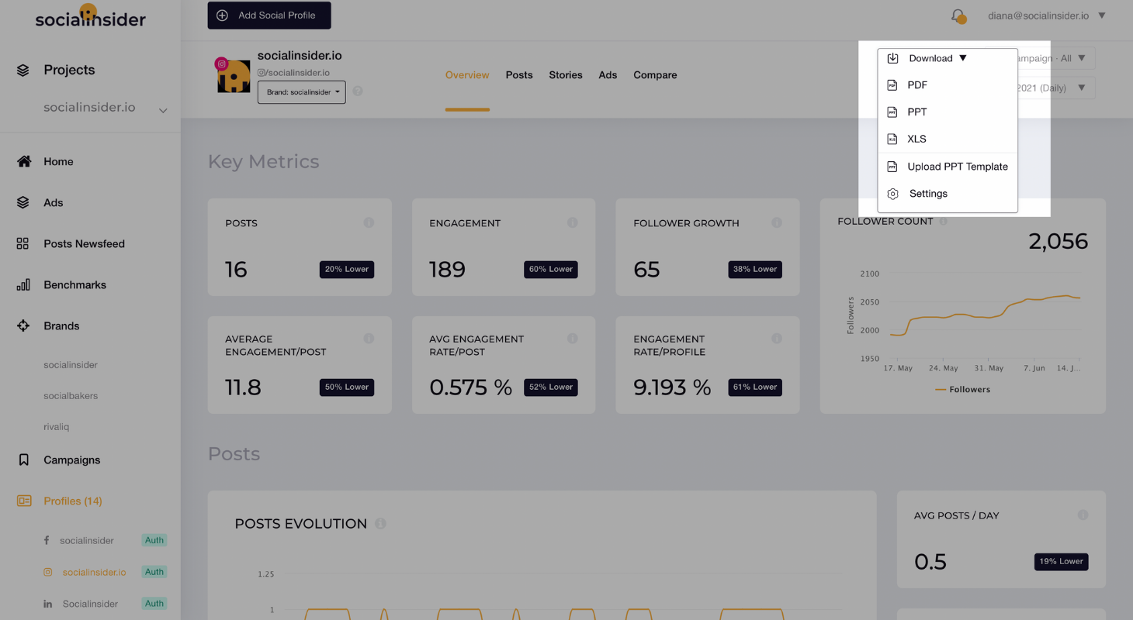The width and height of the screenshot is (1133, 620).
Task: Click the Posts Newsfeed grid icon
Action: (23, 243)
